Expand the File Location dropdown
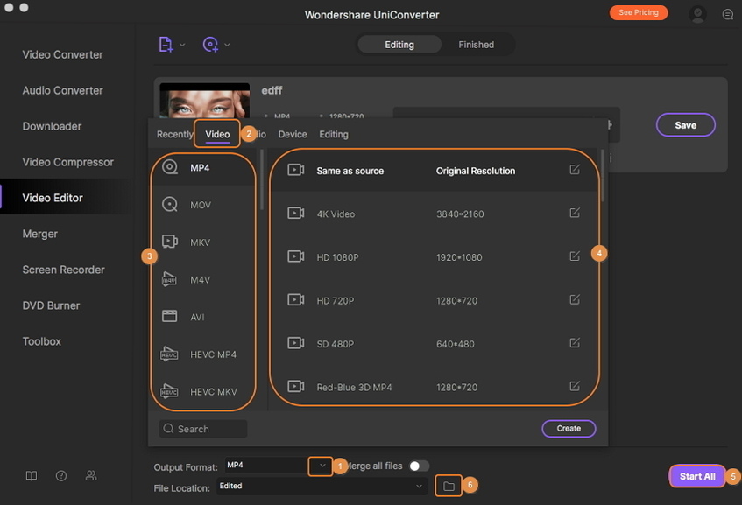The image size is (742, 505). 420,486
